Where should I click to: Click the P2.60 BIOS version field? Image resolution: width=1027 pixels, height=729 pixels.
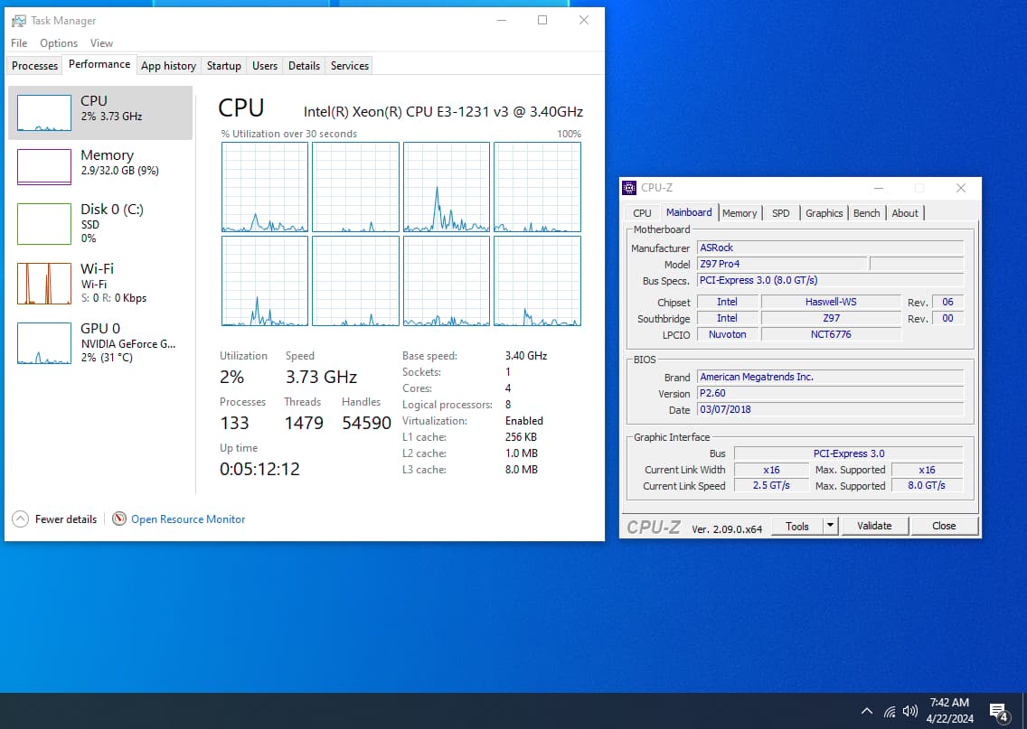point(831,393)
